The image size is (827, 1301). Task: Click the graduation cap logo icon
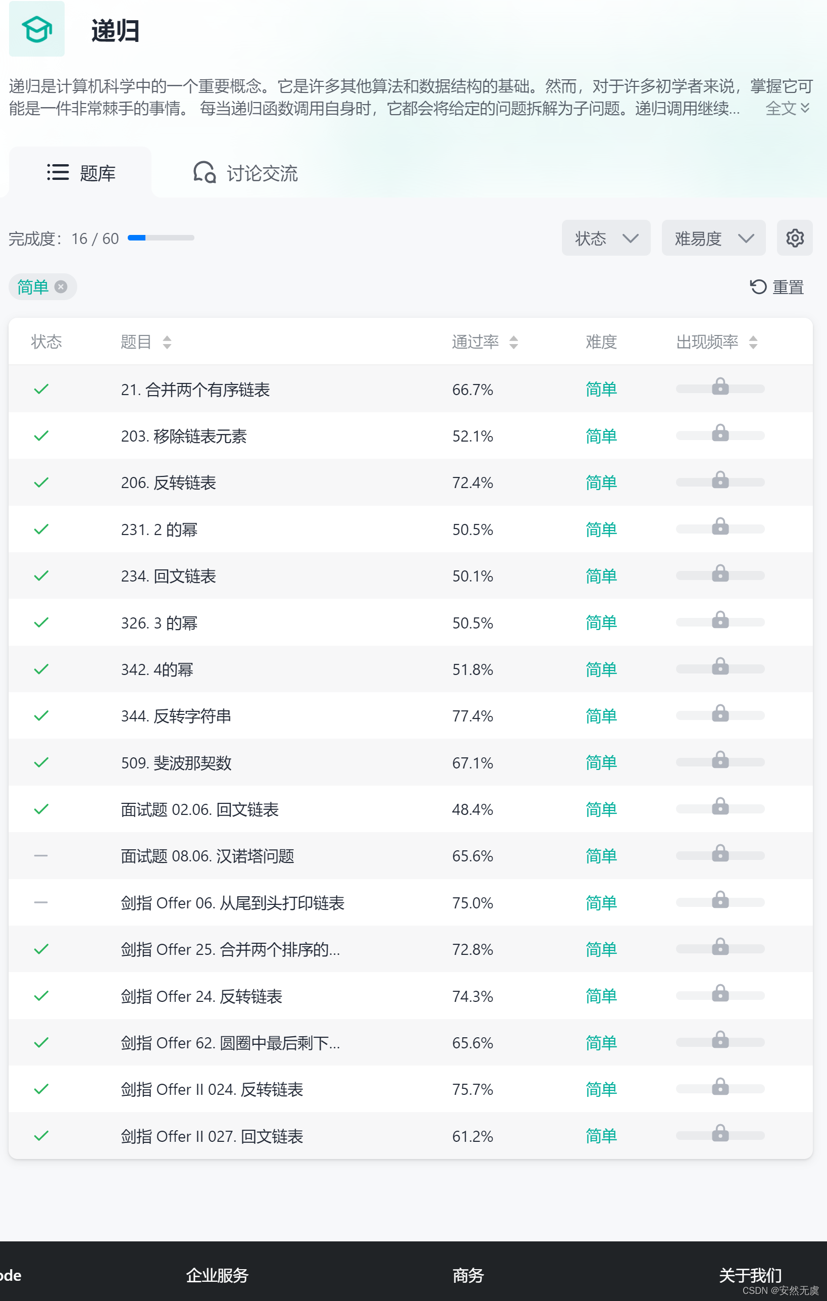click(x=37, y=29)
